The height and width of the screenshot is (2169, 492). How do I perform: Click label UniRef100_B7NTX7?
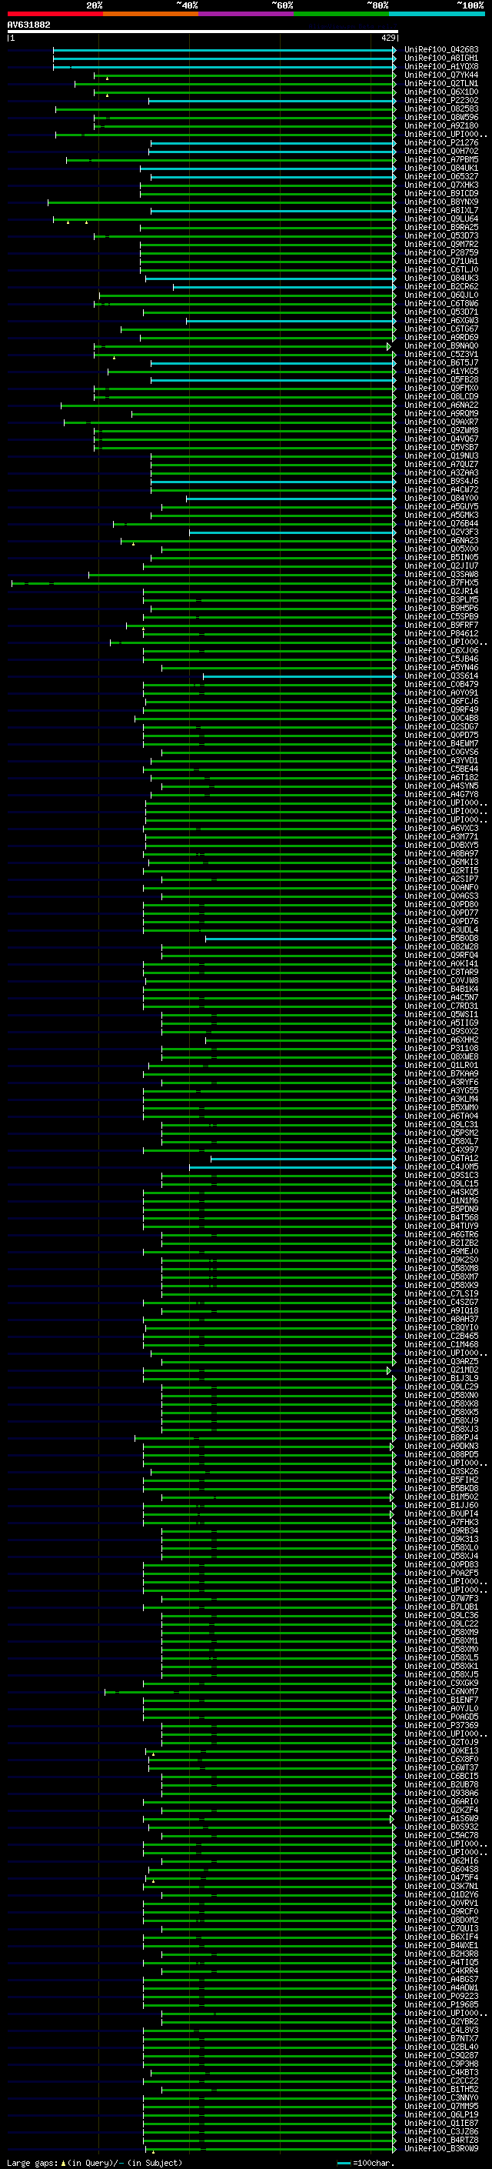(441, 2038)
